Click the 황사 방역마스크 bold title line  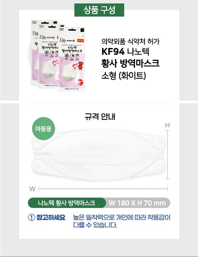[130, 64]
